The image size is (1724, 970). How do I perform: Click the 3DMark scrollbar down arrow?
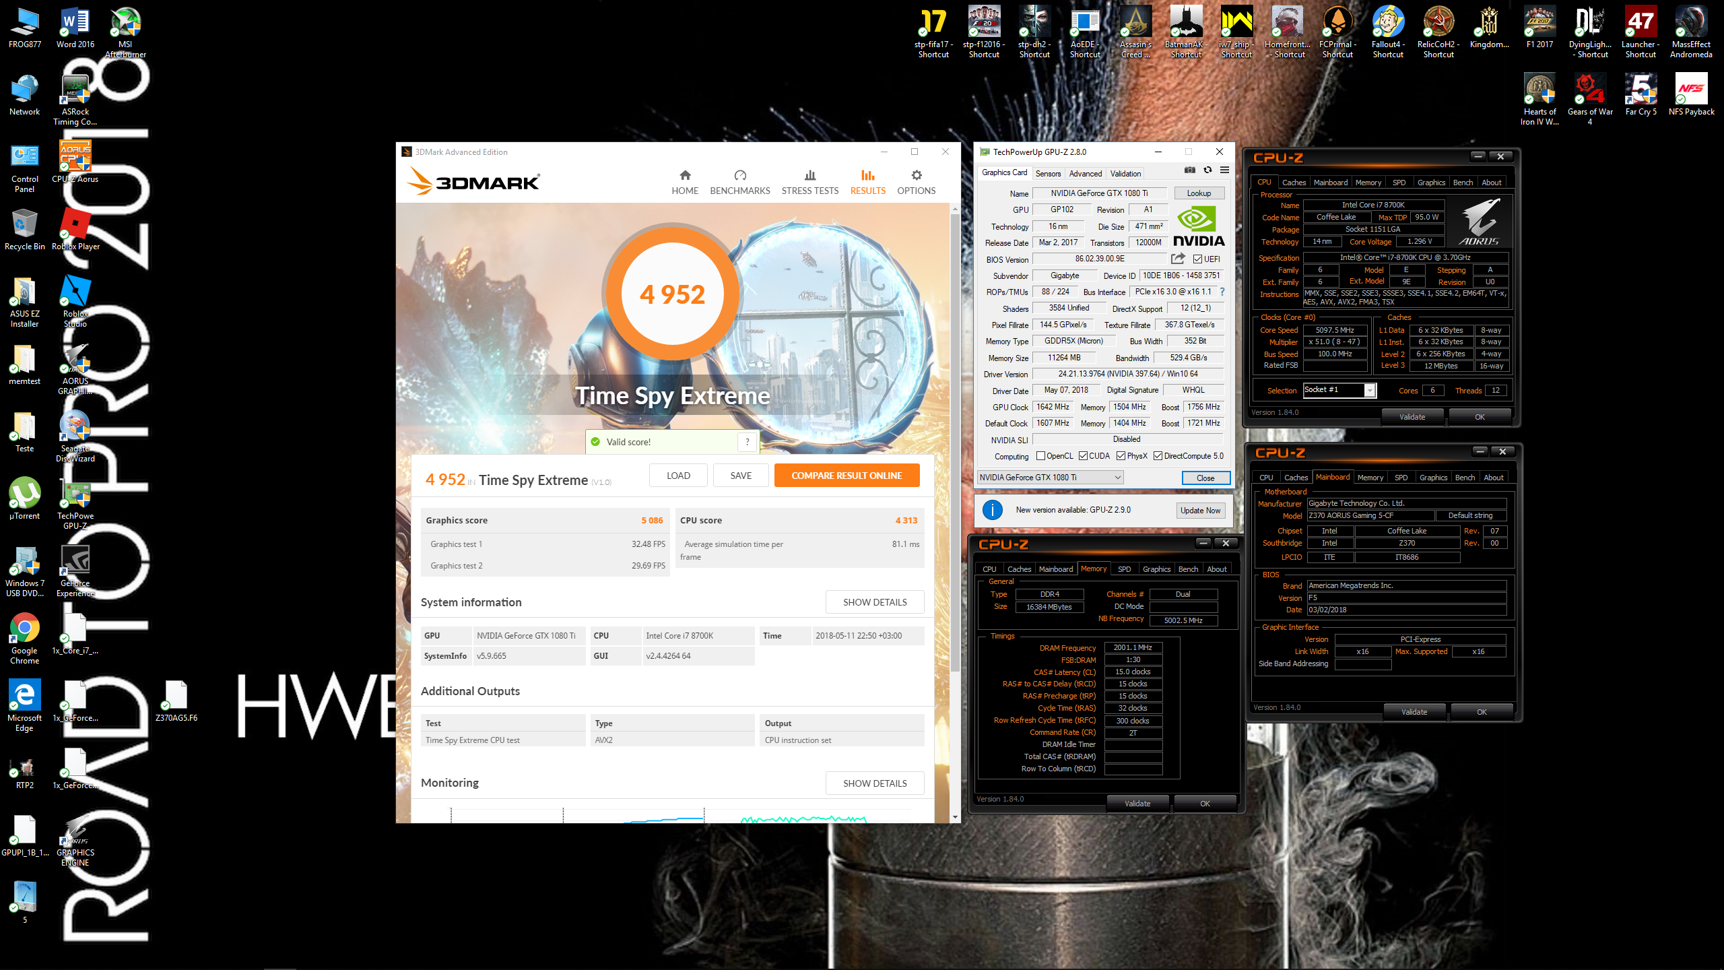tap(955, 817)
